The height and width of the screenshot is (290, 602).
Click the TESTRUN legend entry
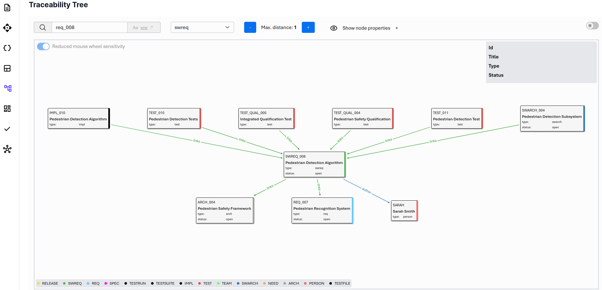coord(135,283)
